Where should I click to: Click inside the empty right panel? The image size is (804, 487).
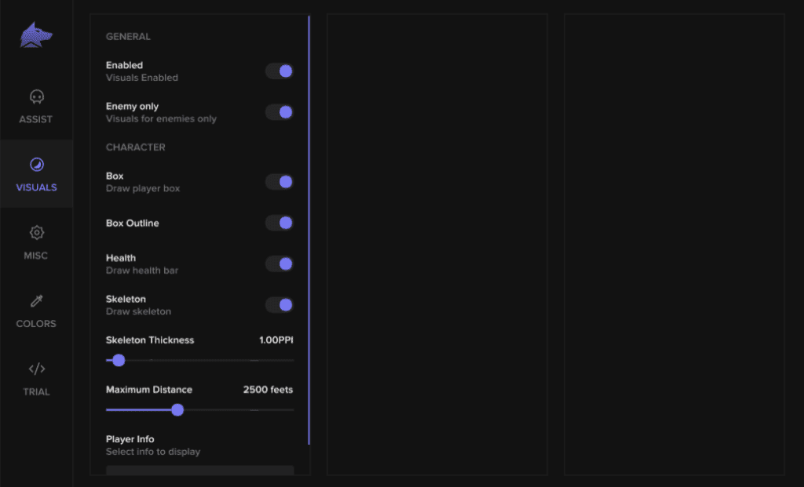(x=674, y=243)
